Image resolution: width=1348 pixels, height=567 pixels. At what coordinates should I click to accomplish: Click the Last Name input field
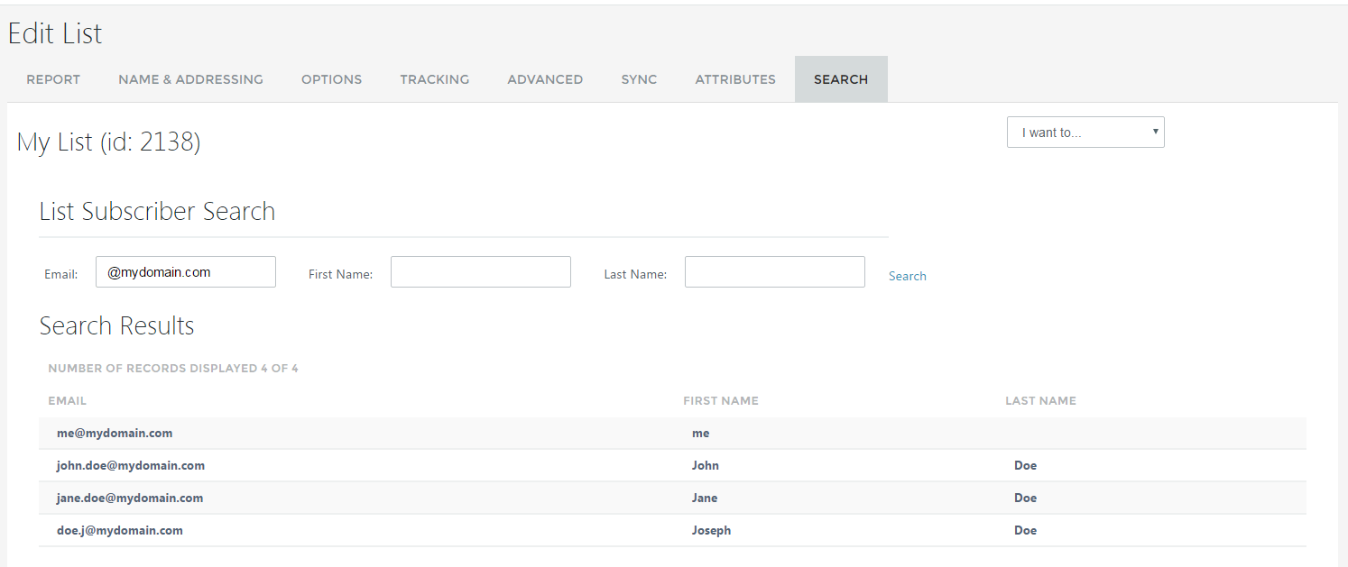click(774, 272)
